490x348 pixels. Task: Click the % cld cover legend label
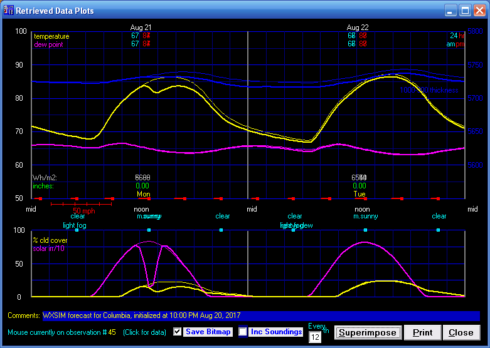point(51,240)
